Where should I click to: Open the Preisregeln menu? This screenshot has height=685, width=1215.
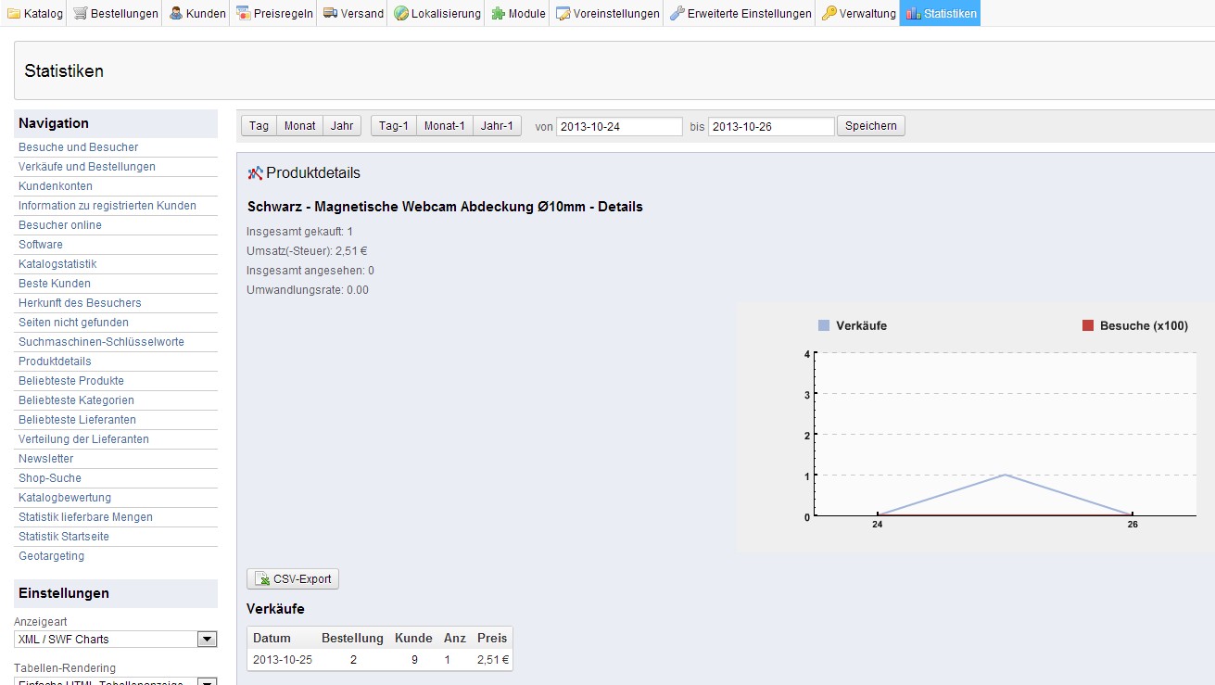[273, 13]
